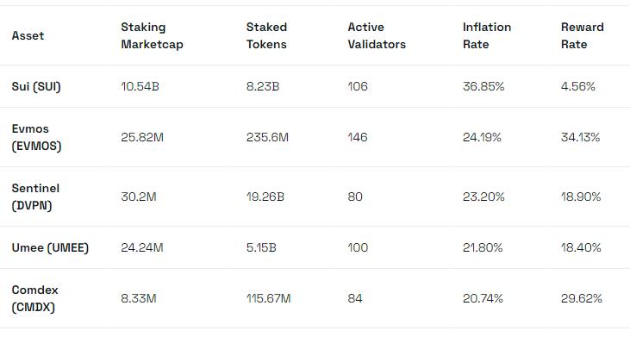The image size is (630, 337).
Task: Select Comdex (CMDX) asset name
Action: click(35, 298)
